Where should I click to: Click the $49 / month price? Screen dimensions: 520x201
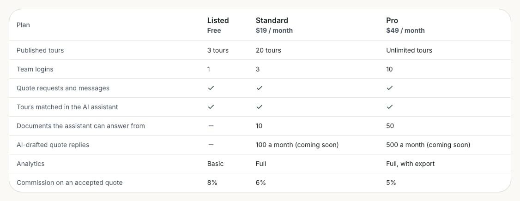tap(405, 30)
